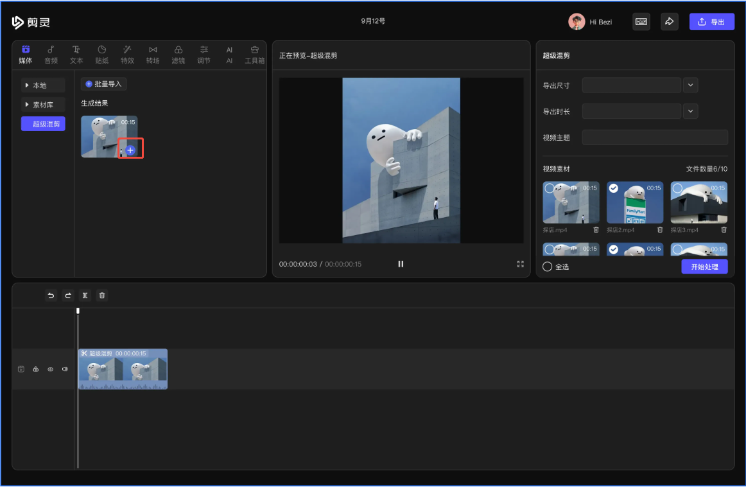Click the undo arrow in timeline toolbar
Image resolution: width=746 pixels, height=487 pixels.
click(x=51, y=296)
